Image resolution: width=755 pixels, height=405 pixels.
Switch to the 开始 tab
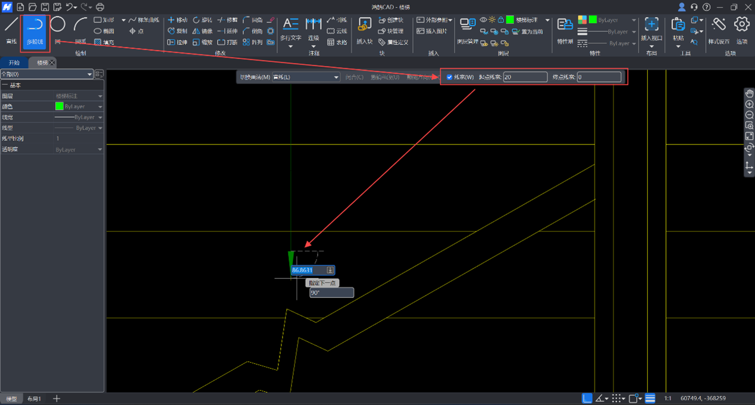coord(14,62)
